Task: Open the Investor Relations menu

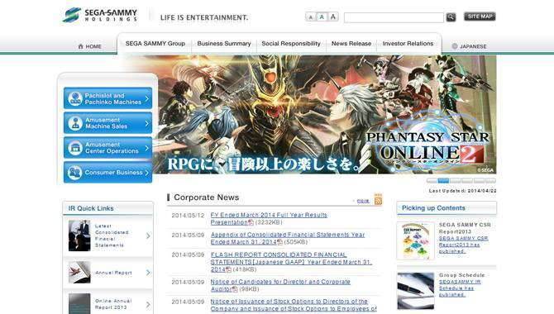Action: (408, 44)
